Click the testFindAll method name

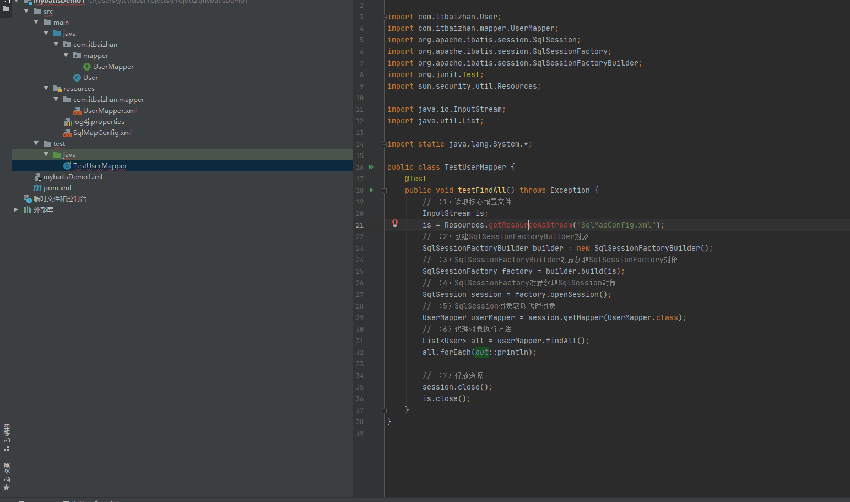[x=482, y=190]
